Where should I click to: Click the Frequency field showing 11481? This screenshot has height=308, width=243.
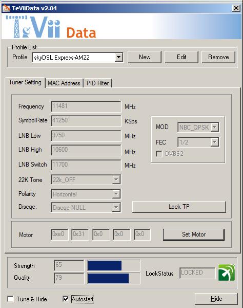(86, 106)
